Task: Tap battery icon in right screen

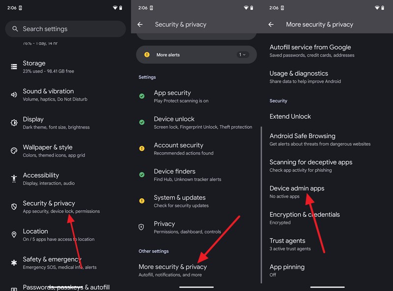Action: point(383,8)
